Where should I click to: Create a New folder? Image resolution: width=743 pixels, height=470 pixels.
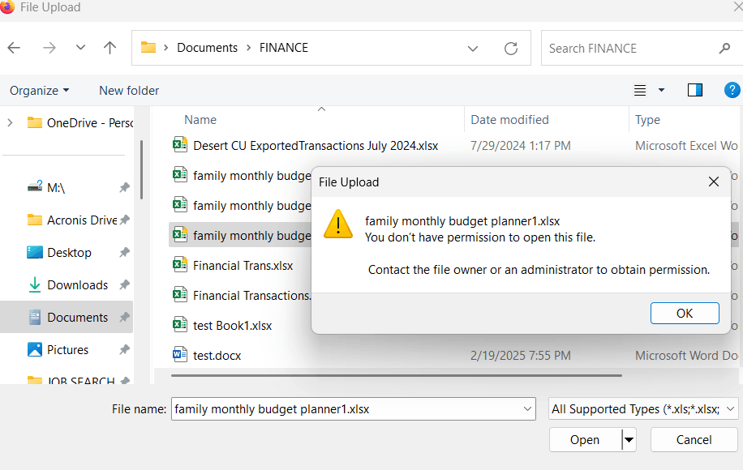tap(128, 90)
